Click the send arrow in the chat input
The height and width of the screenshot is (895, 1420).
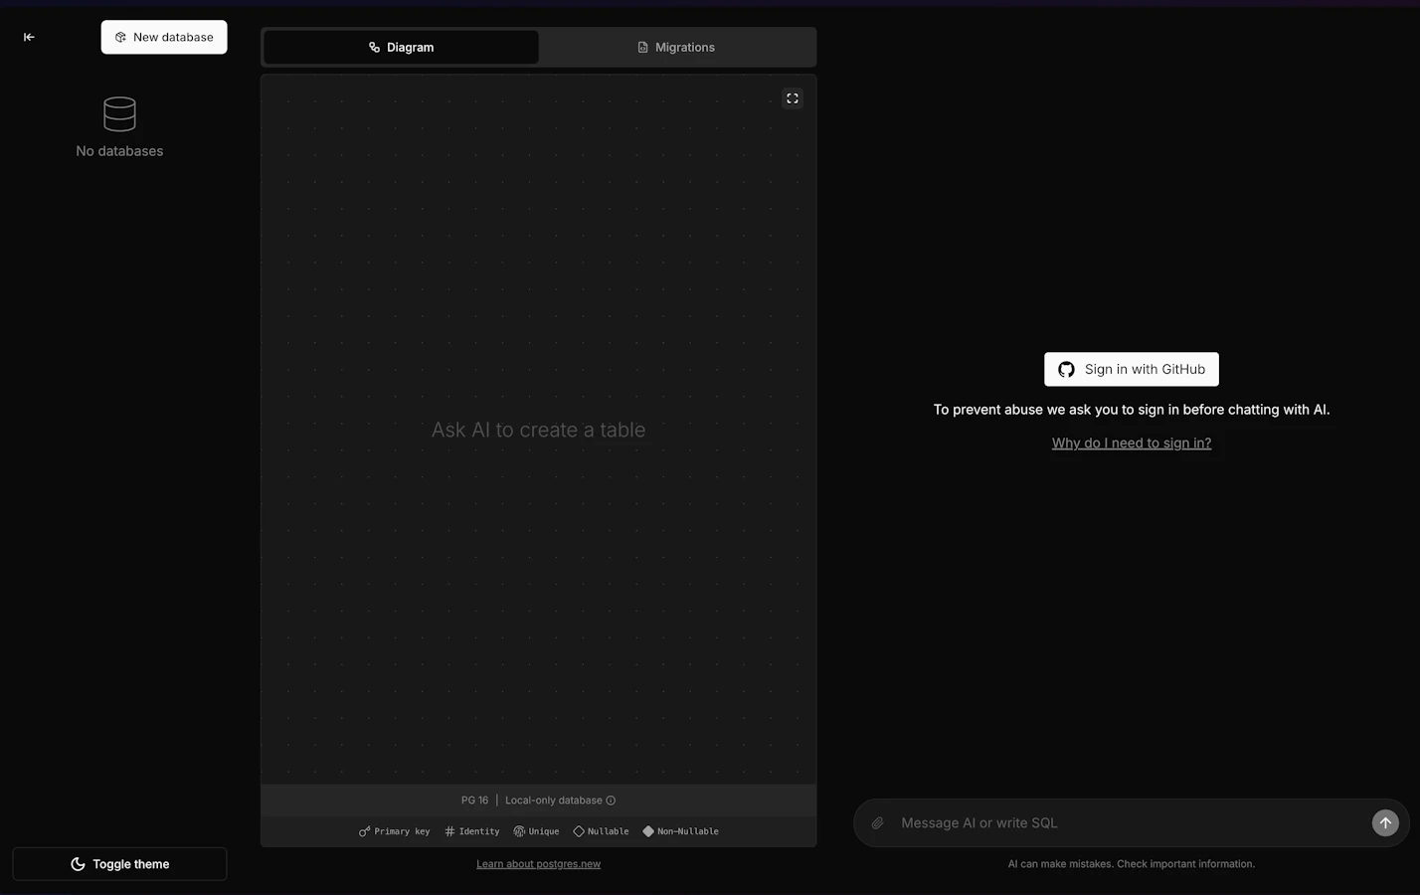click(1385, 822)
